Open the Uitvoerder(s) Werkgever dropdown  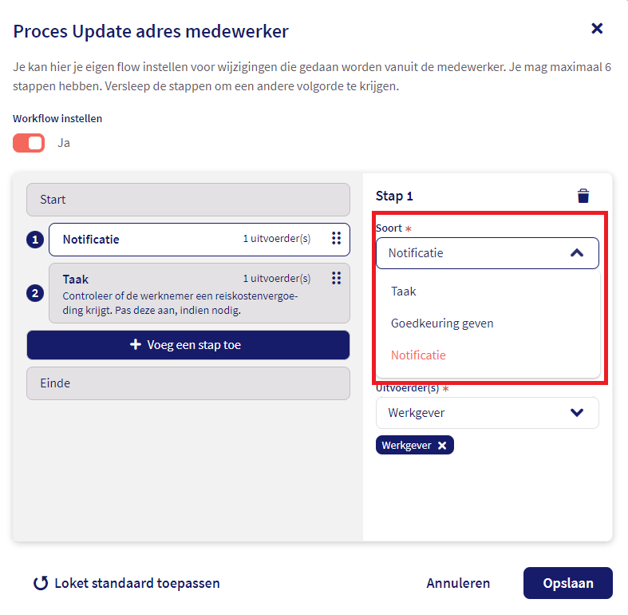[x=487, y=413]
